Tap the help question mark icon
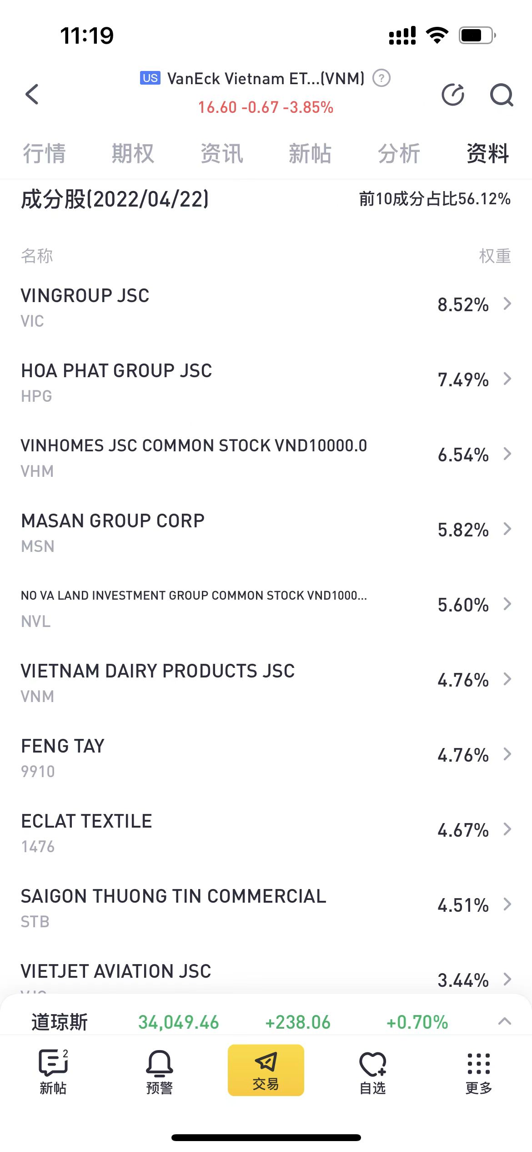Image resolution: width=532 pixels, height=1152 pixels. point(381,78)
